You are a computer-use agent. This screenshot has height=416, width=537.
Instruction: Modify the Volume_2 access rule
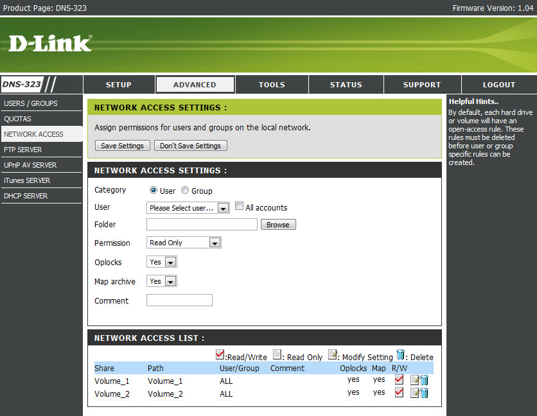coord(415,393)
